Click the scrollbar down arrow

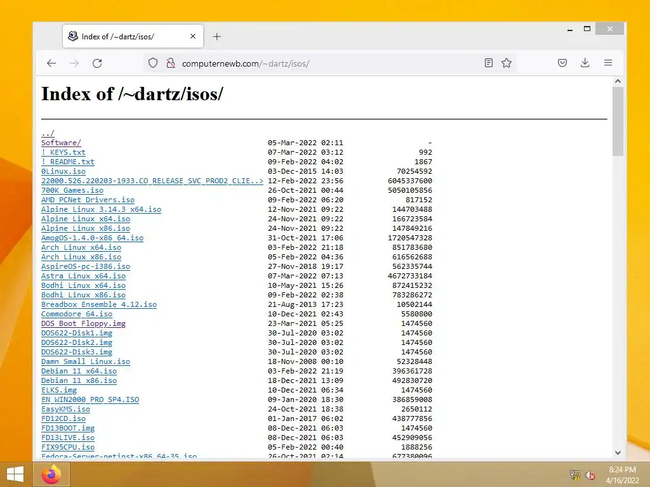click(x=618, y=453)
